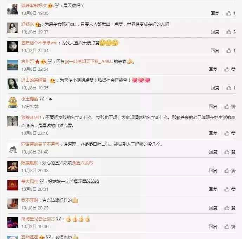Reply to 好姑娘一定后福深厚 comment
This screenshot has width=242, height=239.
(x=213, y=189)
